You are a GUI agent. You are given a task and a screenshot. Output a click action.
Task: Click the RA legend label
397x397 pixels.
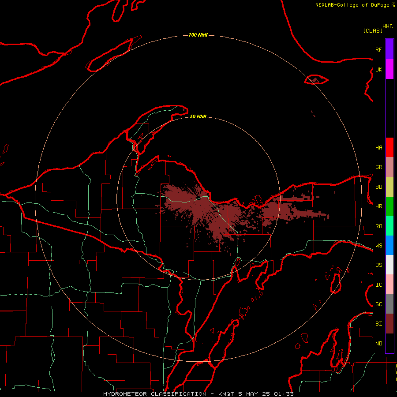coord(378,226)
